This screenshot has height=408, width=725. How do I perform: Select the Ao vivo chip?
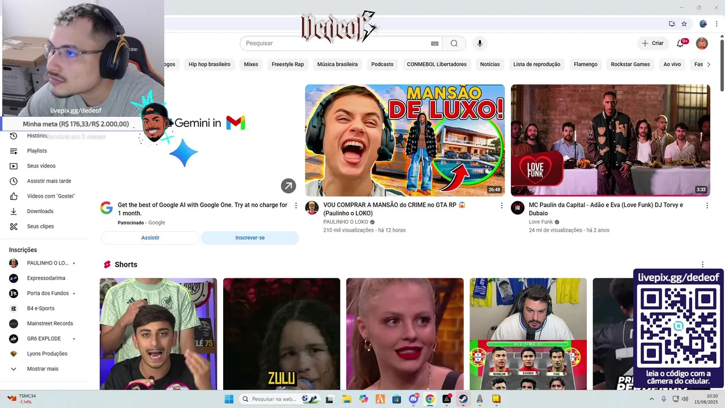(x=672, y=65)
